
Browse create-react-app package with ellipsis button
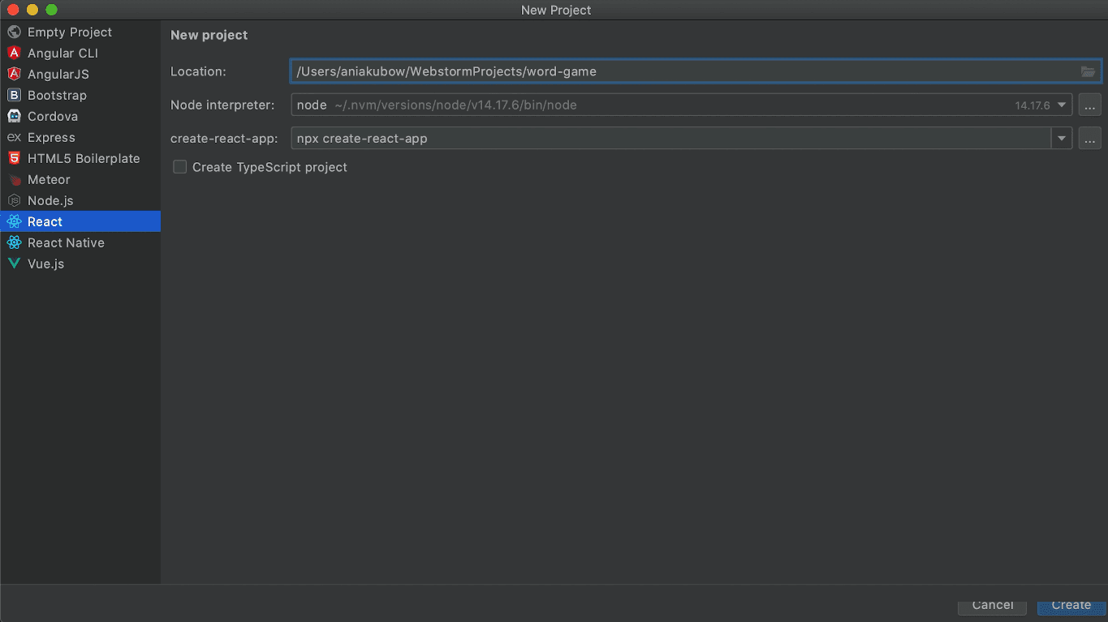point(1090,139)
